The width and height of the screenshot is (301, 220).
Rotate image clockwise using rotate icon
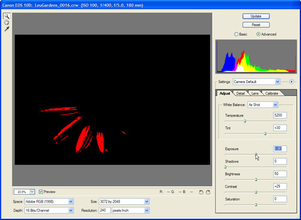tap(208, 192)
